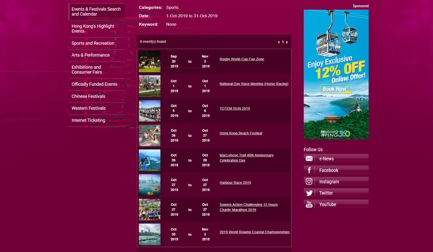Click the next-page arrow in pagination
The image size is (433, 252).
click(287, 42)
